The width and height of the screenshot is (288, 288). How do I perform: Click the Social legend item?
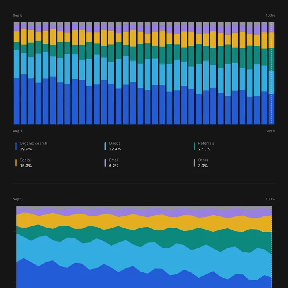(x=23, y=163)
